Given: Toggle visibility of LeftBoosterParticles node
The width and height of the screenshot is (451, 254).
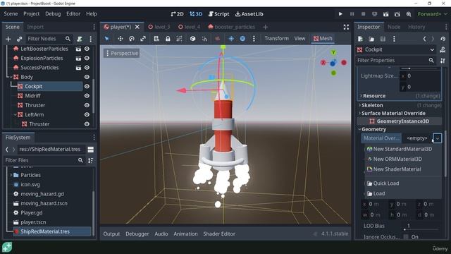Looking at the screenshot, I should click(x=87, y=49).
